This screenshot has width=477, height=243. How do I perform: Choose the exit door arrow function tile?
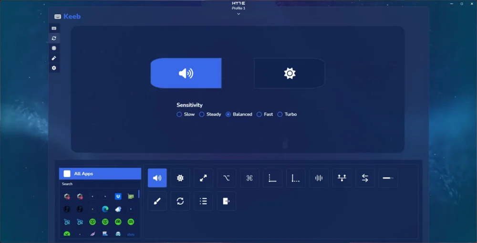[x=226, y=201]
